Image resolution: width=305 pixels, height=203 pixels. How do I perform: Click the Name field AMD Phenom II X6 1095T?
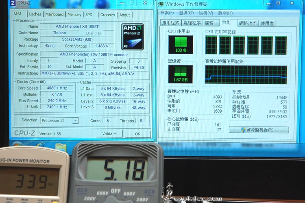click(77, 26)
